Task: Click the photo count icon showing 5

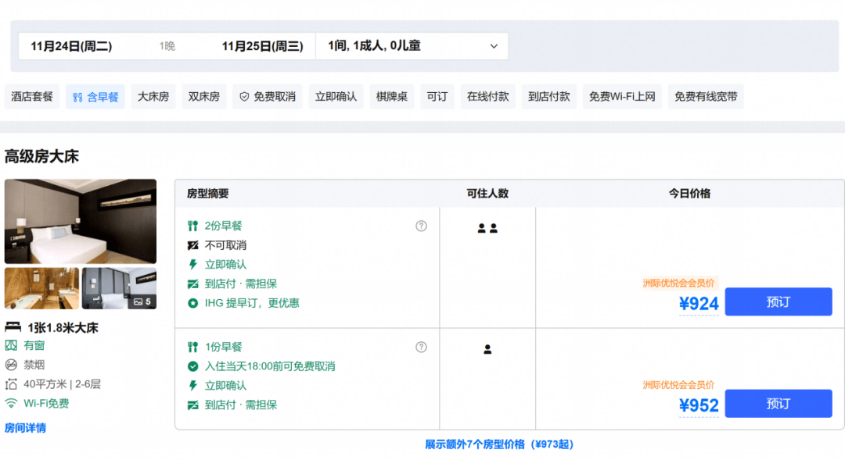Action: coord(138,301)
